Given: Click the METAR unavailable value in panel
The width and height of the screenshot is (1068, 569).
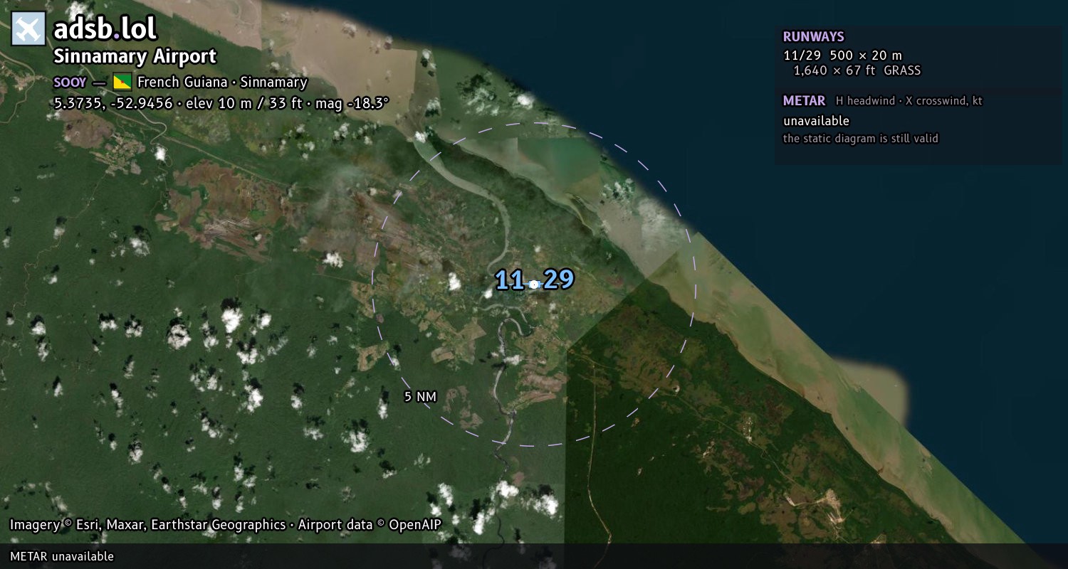Looking at the screenshot, I should 816,121.
